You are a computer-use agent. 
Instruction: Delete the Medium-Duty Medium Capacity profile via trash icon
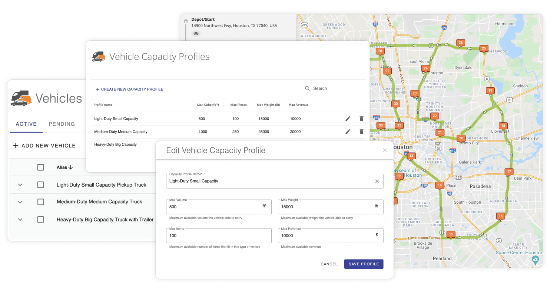(361, 131)
